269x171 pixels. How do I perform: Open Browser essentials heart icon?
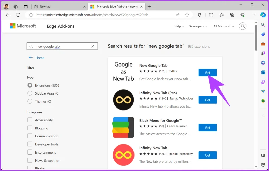[242, 15]
